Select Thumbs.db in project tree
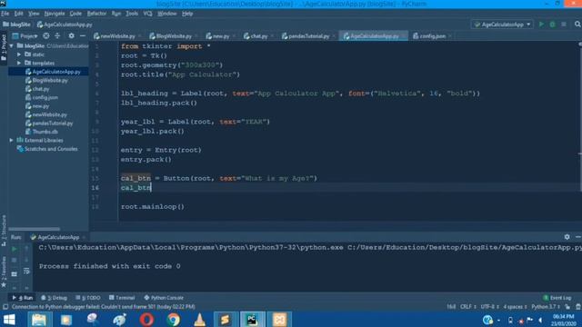The image size is (582, 327). [x=45, y=132]
